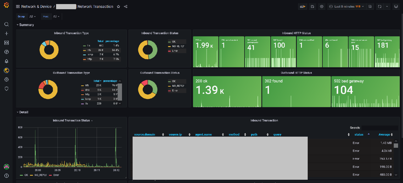Screen dimensions: 403x183
Task: Click the Add panel icon
Action: click(302, 7)
